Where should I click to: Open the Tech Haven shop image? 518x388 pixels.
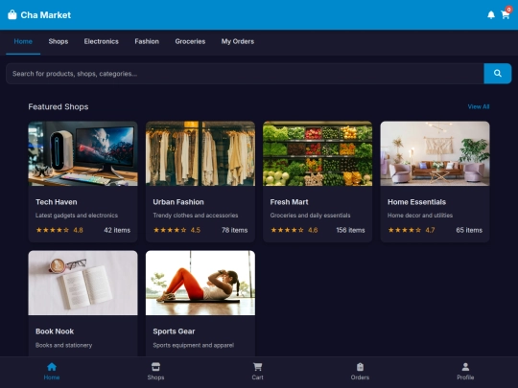pos(82,153)
